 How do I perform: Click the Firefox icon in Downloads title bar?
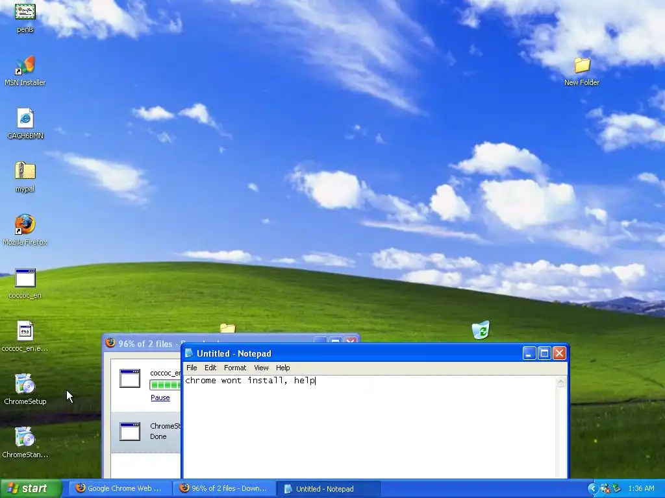[x=110, y=342]
